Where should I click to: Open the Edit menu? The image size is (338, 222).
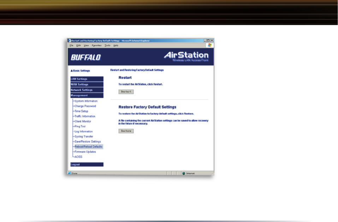(78, 46)
